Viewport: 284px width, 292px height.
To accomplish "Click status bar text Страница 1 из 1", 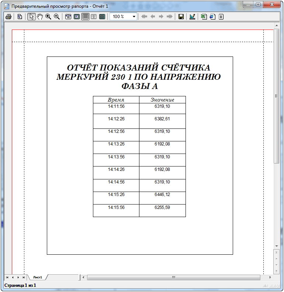I will point(20,285).
